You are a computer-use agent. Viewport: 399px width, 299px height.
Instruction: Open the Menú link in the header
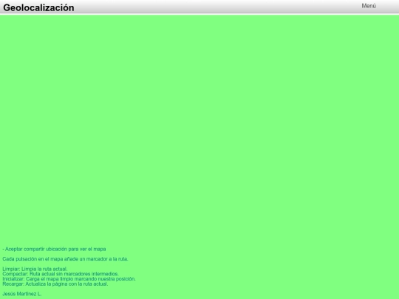click(369, 6)
